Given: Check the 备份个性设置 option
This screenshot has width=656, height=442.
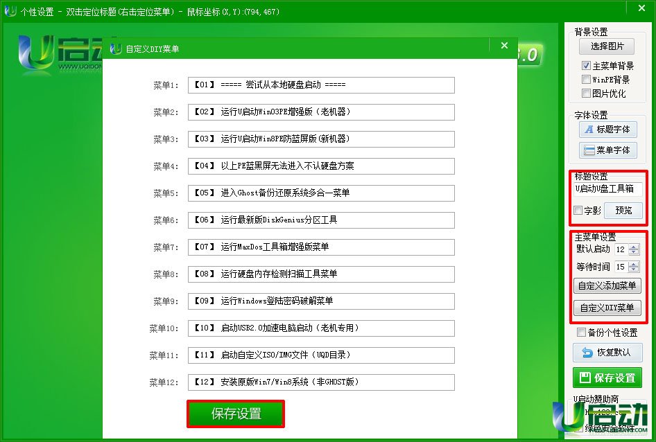Looking at the screenshot, I should pyautogui.click(x=581, y=333).
